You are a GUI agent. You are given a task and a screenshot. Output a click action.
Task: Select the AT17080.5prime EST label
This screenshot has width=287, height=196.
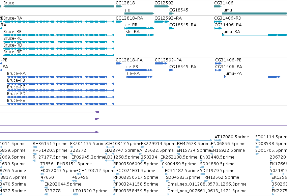pyautogui.click(x=232, y=137)
